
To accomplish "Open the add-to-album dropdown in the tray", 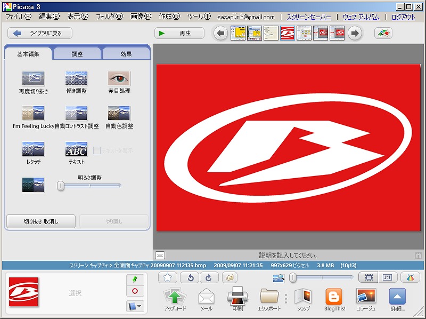I will [135, 306].
